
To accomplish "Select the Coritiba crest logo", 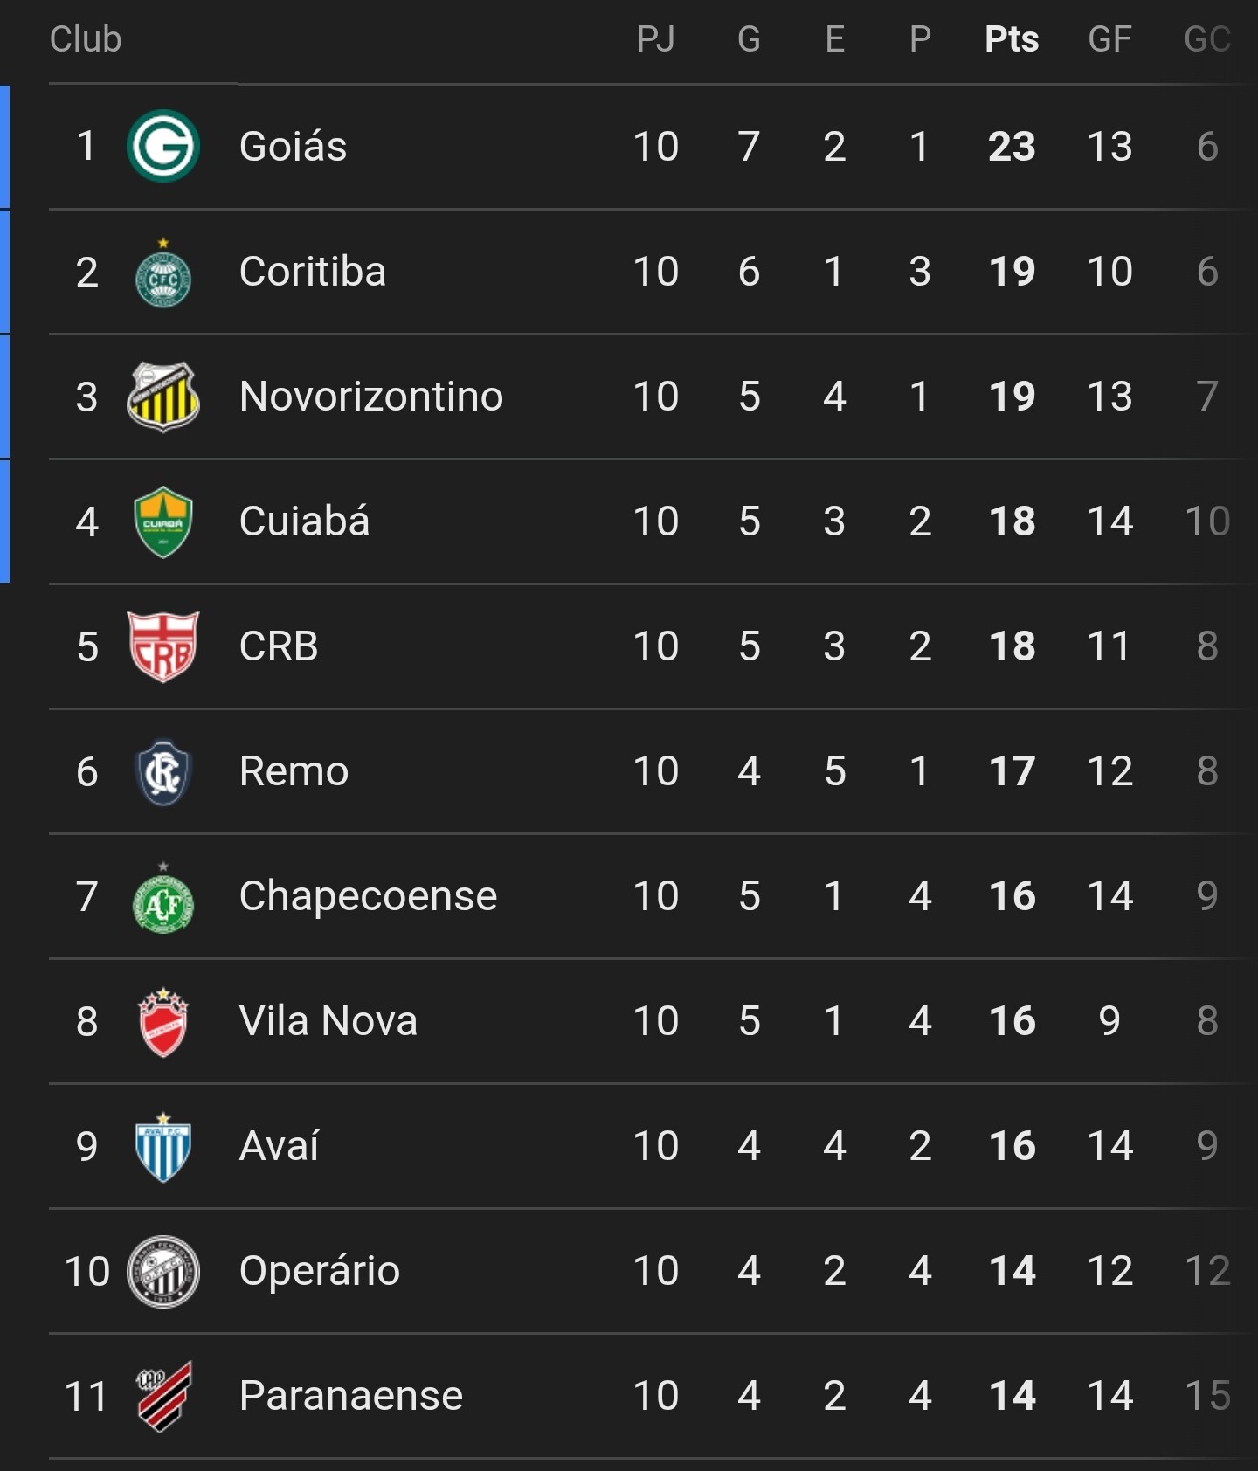I will (163, 272).
